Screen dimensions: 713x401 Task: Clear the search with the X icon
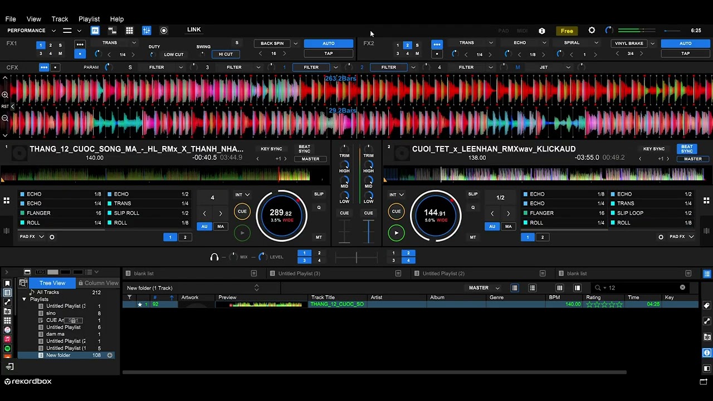coord(682,287)
